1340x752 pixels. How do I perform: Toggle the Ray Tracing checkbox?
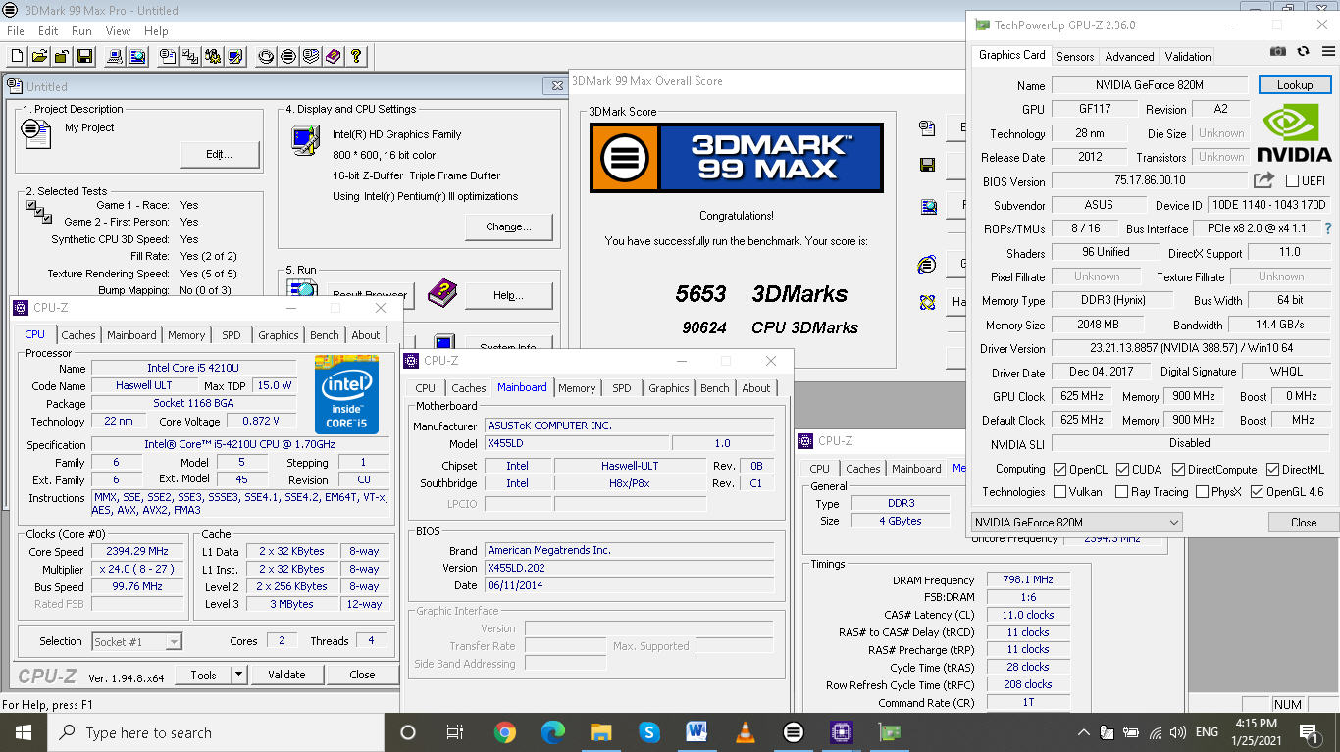point(1119,492)
